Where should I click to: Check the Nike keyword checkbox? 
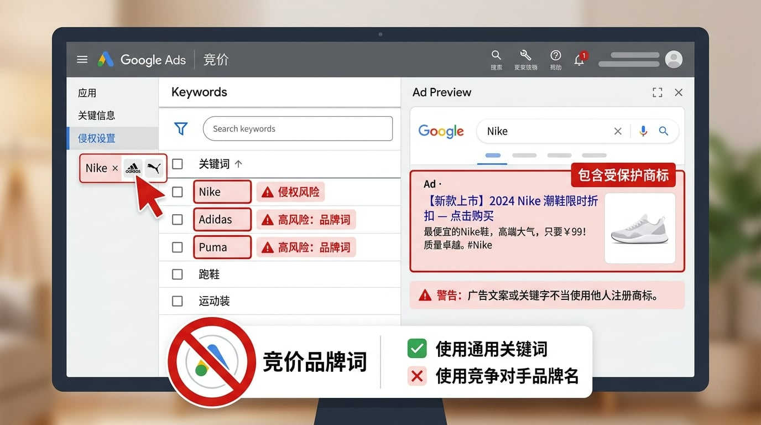click(x=177, y=192)
